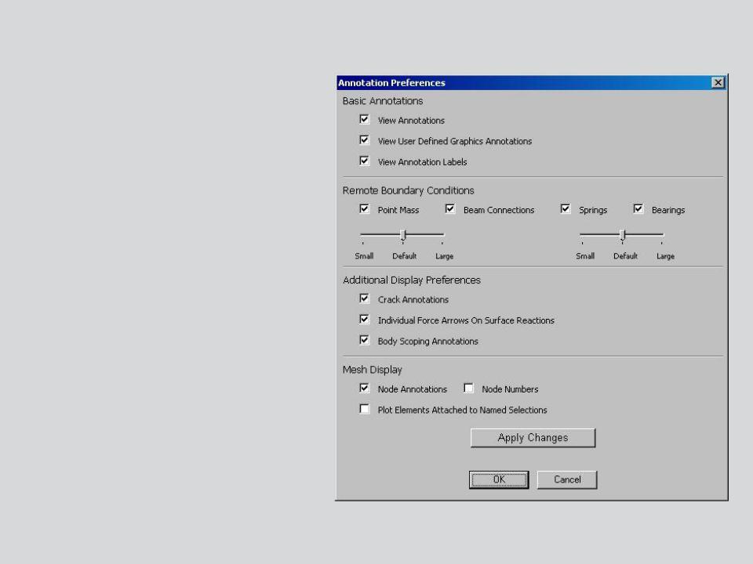This screenshot has height=564, width=753.
Task: Uncheck Beam Connections checkbox
Action: [450, 209]
